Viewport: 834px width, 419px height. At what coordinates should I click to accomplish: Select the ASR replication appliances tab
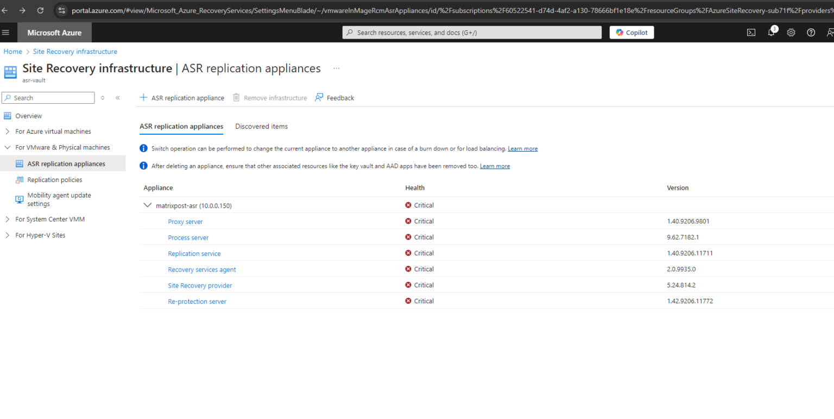click(181, 126)
